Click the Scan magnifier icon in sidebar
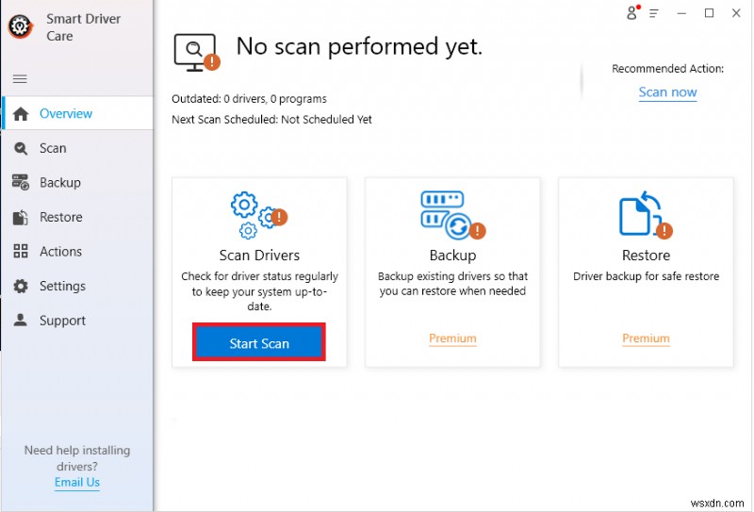Image resolution: width=754 pixels, height=512 pixels. pyautogui.click(x=21, y=148)
